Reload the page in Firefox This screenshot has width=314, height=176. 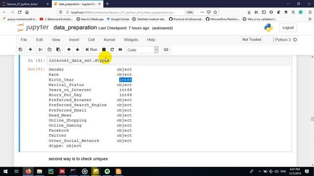coord(20,12)
